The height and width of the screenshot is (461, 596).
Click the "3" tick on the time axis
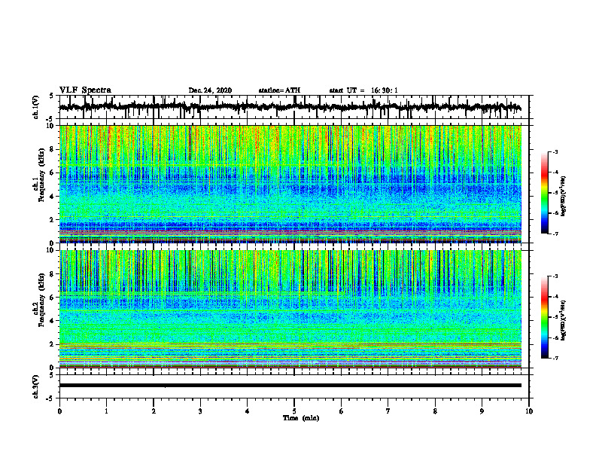tap(200, 411)
